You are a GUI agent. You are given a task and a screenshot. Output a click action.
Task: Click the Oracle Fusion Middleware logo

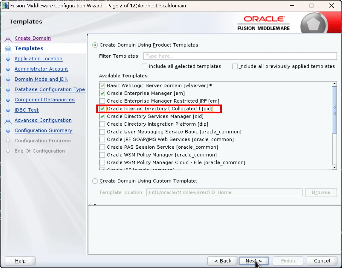(263, 23)
